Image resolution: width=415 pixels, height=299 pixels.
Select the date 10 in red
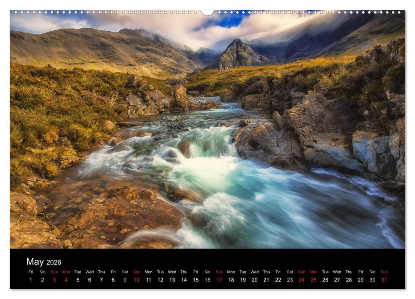pyautogui.click(x=136, y=279)
